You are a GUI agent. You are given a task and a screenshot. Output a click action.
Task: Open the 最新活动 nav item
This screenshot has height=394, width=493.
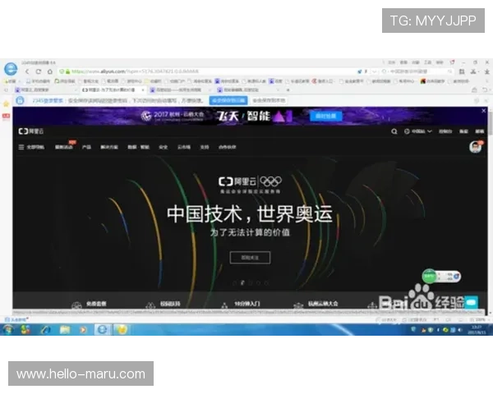(x=64, y=147)
